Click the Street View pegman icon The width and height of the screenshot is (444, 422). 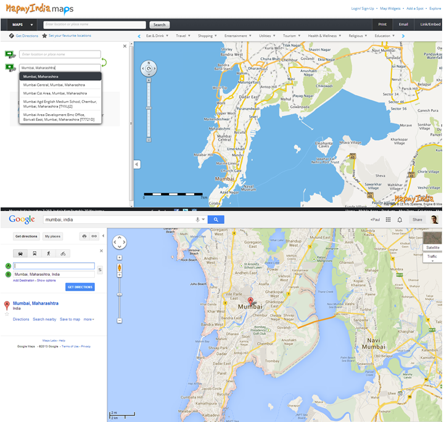click(120, 268)
